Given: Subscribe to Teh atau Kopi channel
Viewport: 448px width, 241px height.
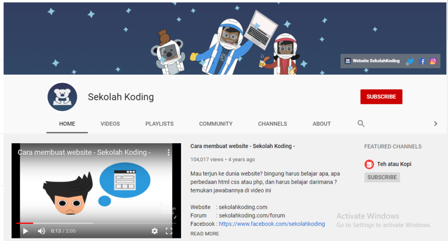Looking at the screenshot, I should 382,177.
